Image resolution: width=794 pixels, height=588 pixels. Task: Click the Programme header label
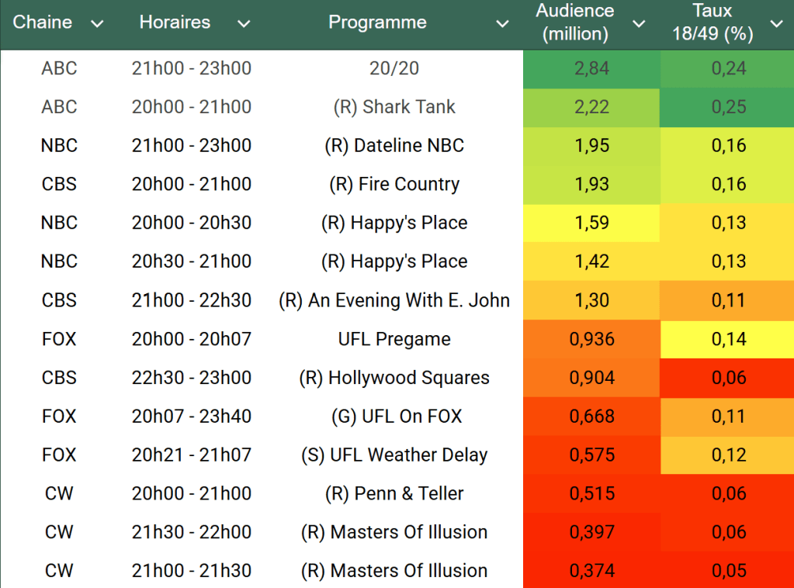coord(377,22)
